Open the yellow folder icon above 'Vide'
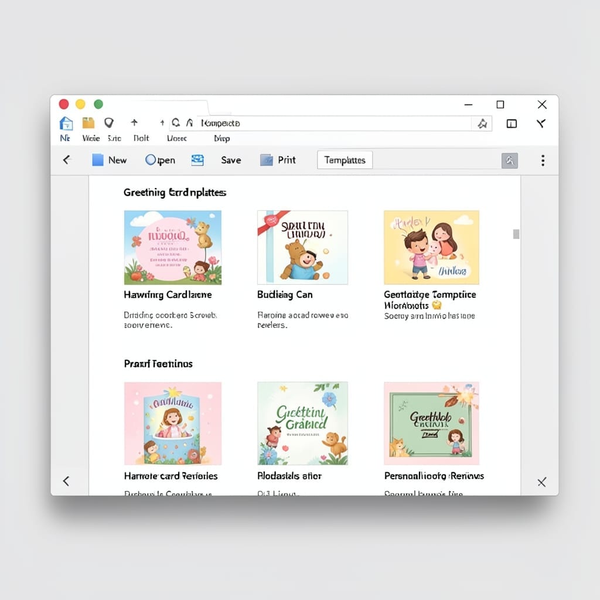The height and width of the screenshot is (600, 600). point(88,123)
